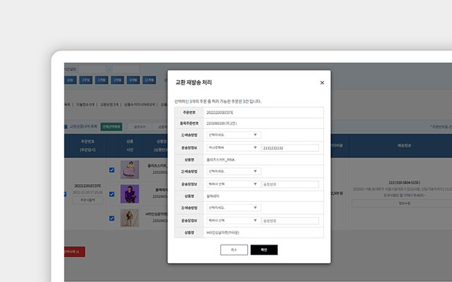Toggle checkbox for third product row
Screen dimensions: 452x282
(x=112, y=218)
